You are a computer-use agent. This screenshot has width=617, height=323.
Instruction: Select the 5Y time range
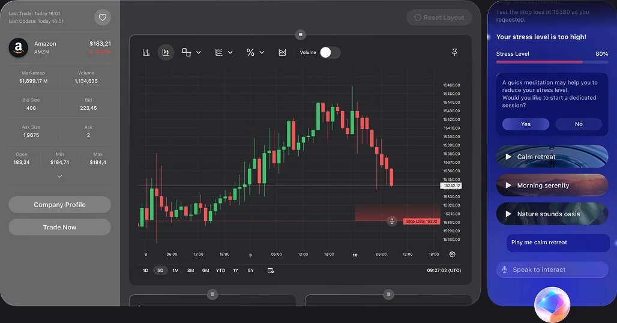point(251,270)
